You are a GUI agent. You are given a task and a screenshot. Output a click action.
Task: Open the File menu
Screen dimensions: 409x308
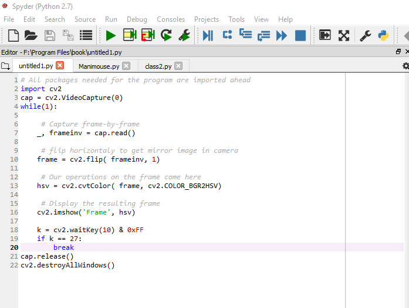(x=9, y=19)
